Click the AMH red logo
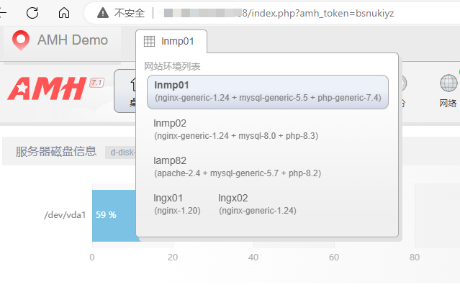The height and width of the screenshot is (287, 460). point(47,88)
